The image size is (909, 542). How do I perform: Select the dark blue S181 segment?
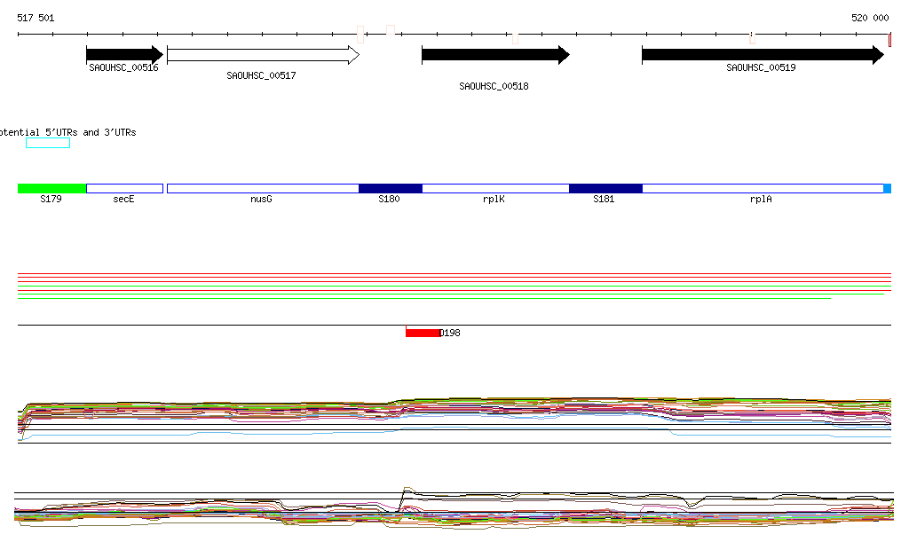coord(605,189)
